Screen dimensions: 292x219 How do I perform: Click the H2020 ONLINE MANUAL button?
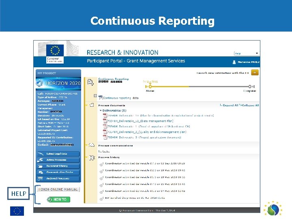coord(58,189)
